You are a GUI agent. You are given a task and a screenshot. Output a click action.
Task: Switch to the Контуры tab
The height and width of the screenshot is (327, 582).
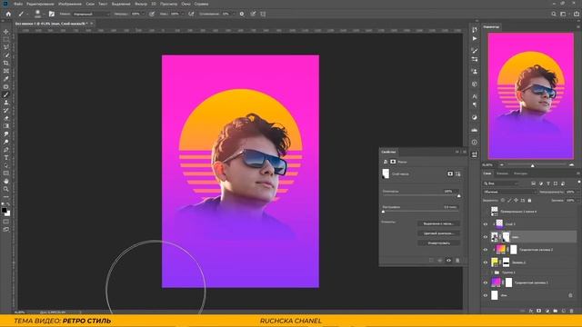[x=520, y=173]
